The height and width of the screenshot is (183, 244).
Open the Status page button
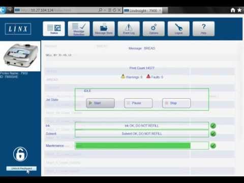click(x=54, y=28)
